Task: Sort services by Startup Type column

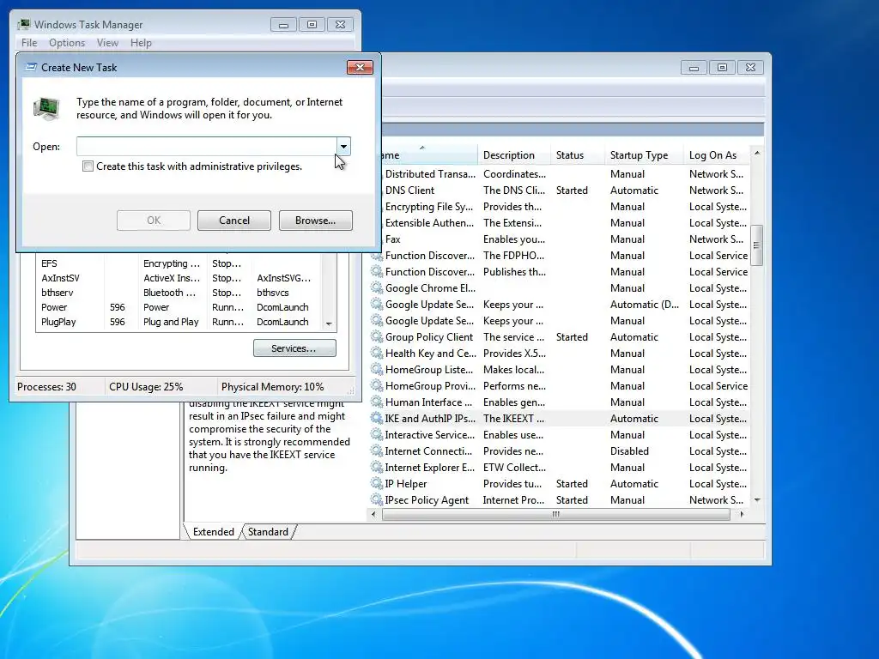Action: click(644, 155)
